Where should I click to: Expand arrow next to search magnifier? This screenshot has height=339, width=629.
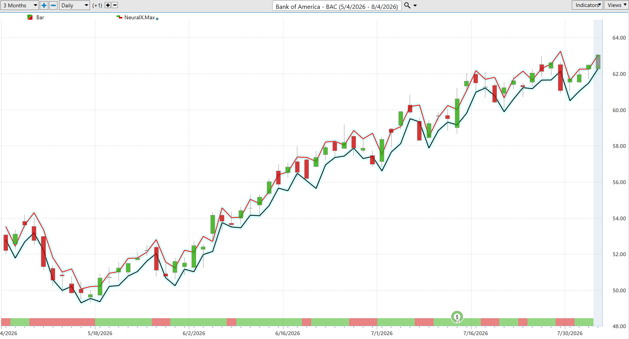(415, 5)
